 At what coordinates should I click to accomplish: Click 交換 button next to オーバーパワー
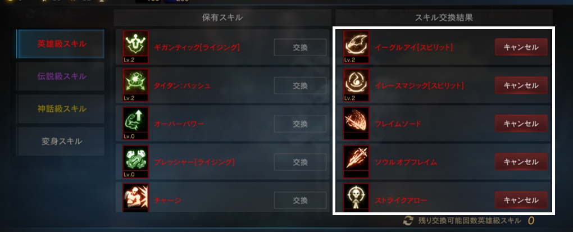click(300, 124)
